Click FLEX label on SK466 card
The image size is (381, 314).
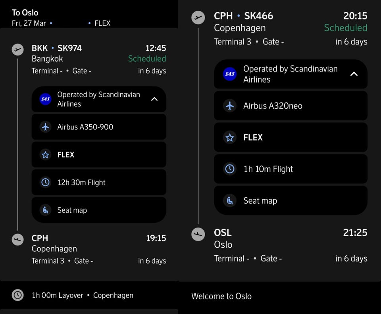click(x=253, y=138)
